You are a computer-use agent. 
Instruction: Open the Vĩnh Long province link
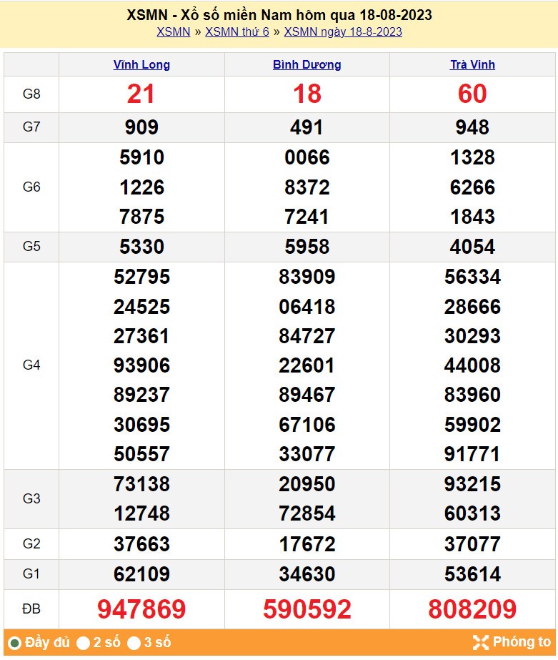tap(141, 64)
